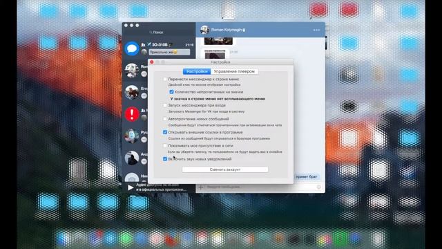The width and height of the screenshot is (442, 249).
Task: Uncheck Включить звук новых уведомлений
Action: 165,159
